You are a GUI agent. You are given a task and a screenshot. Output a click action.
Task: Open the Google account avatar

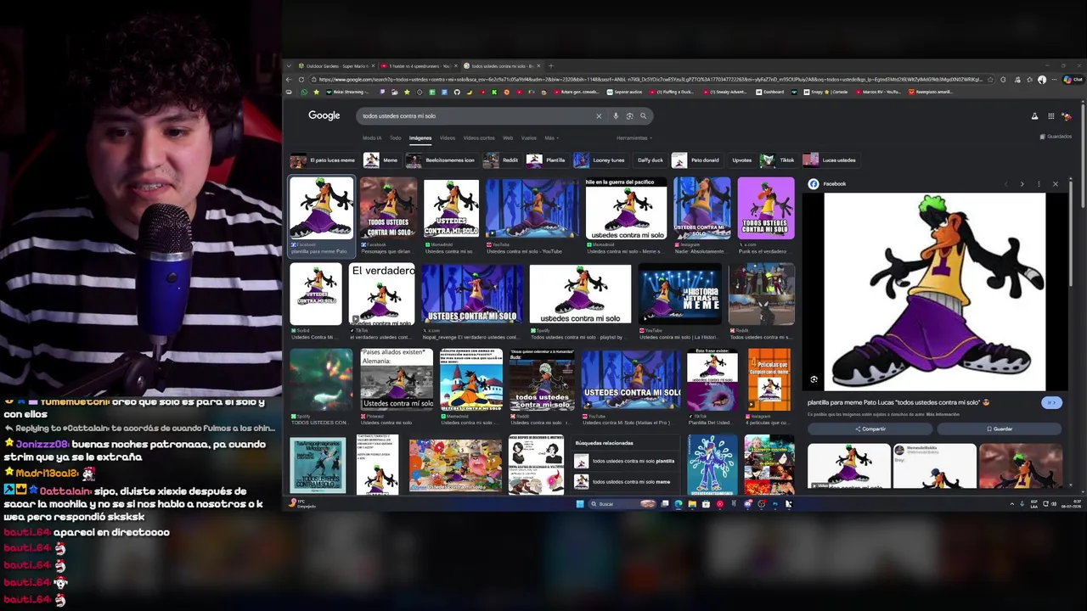click(1067, 116)
